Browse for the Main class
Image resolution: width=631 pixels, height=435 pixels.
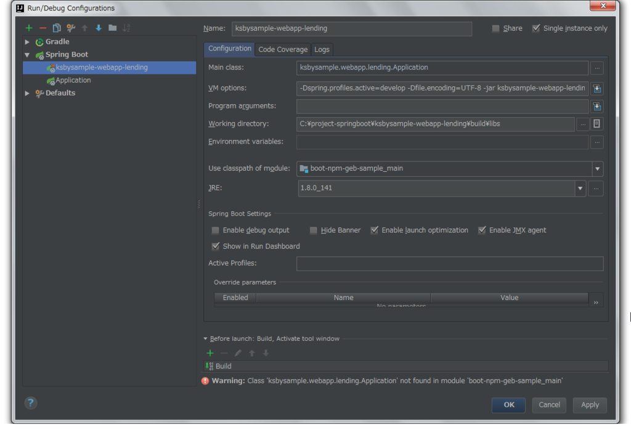point(597,68)
